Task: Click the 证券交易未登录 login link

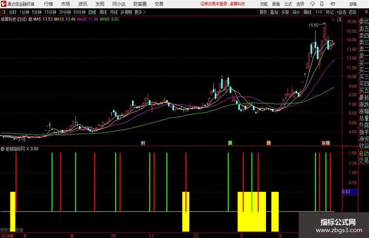Action: point(214,4)
